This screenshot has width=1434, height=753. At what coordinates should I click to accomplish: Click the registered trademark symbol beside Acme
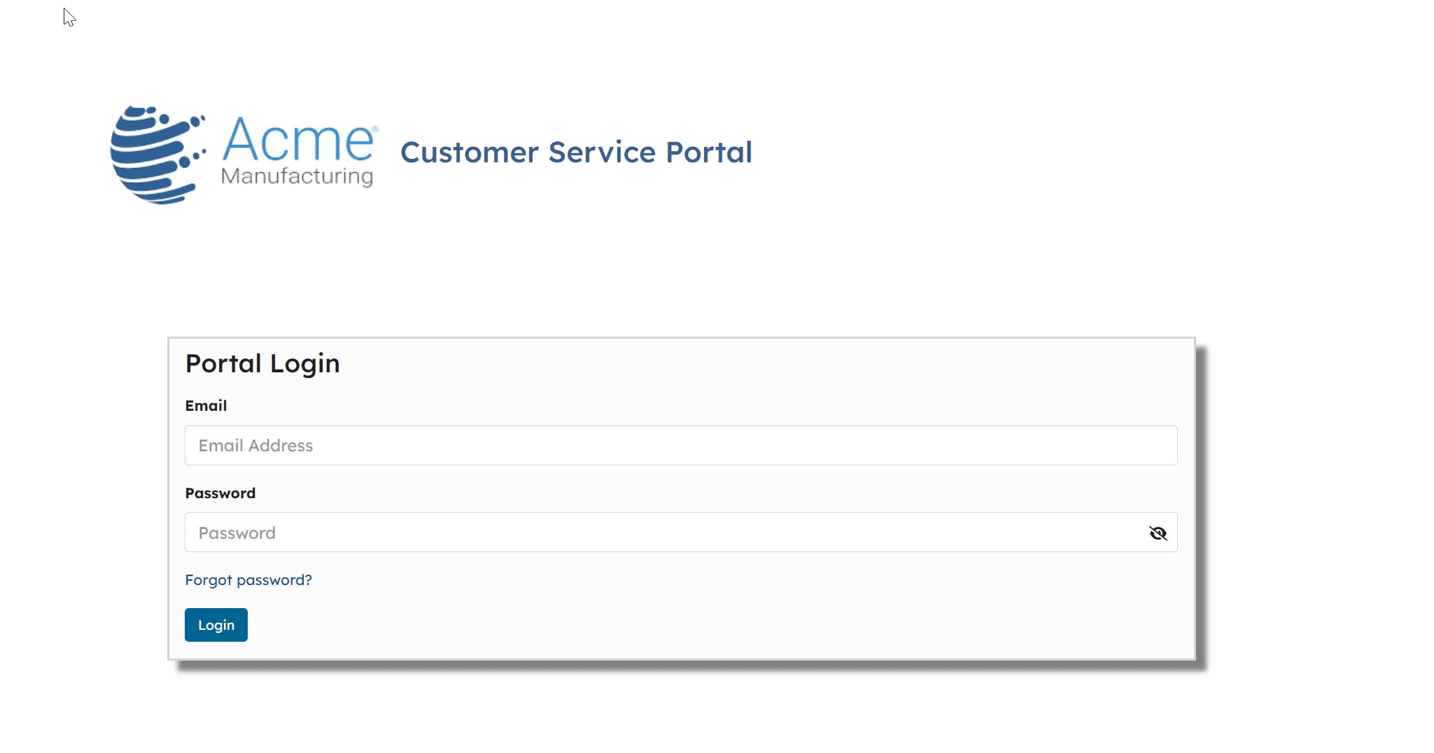coord(376,129)
